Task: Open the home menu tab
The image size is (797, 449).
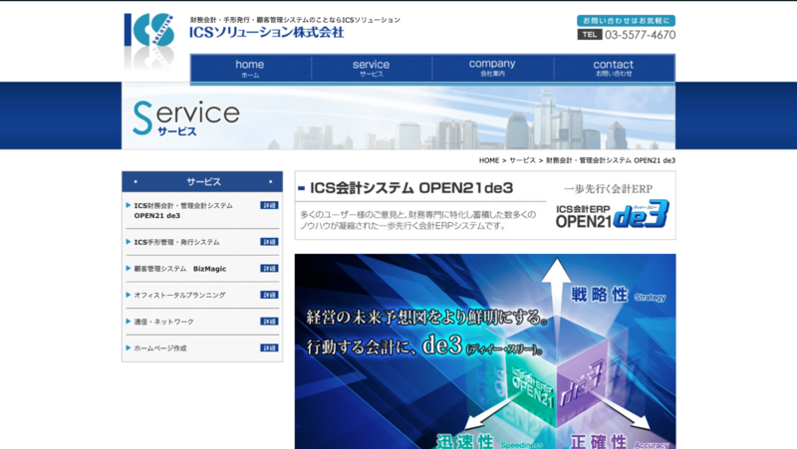Action: [250, 68]
